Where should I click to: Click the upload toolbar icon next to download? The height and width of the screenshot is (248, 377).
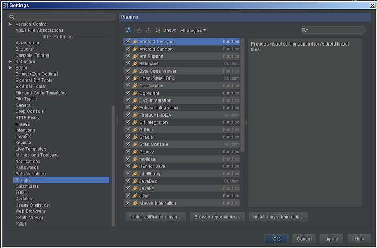tap(148, 30)
